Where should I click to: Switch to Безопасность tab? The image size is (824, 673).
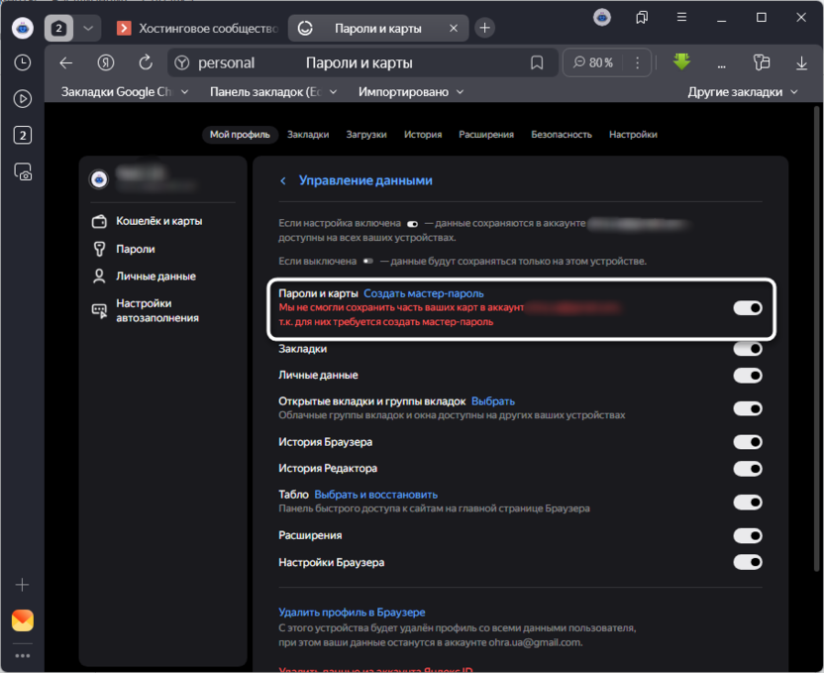[x=562, y=135]
